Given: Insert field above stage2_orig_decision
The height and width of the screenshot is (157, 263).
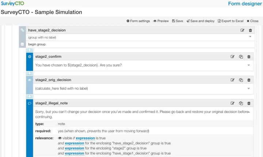Looking at the screenshot, I should [30, 73].
